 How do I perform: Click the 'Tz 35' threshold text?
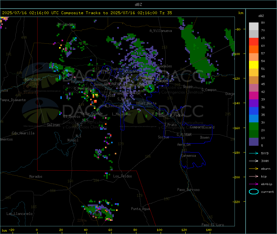point(166,13)
